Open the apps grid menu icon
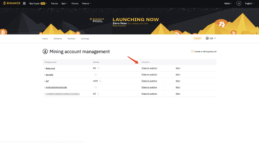Screen dimensions: 259x143 pyautogui.click(x=24, y=3)
